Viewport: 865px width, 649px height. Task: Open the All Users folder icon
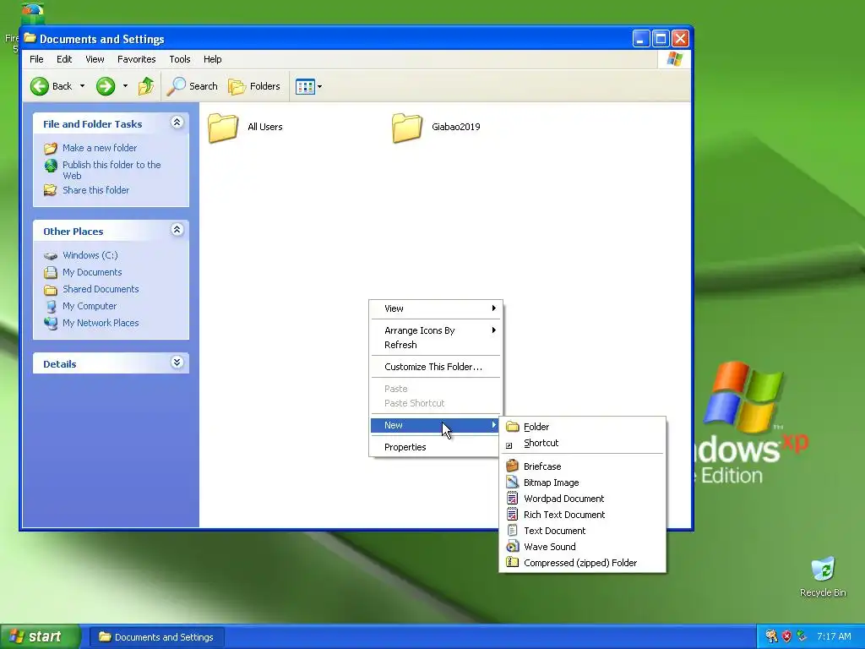point(223,128)
